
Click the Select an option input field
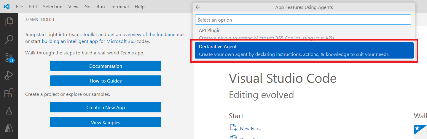click(x=303, y=20)
